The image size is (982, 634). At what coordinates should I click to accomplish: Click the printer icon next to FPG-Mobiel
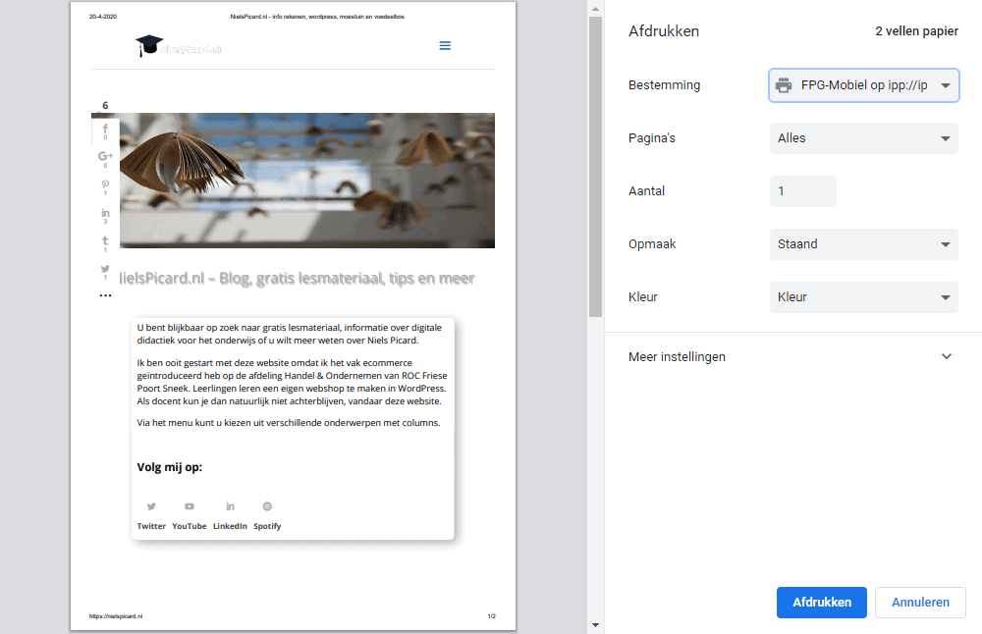point(784,85)
